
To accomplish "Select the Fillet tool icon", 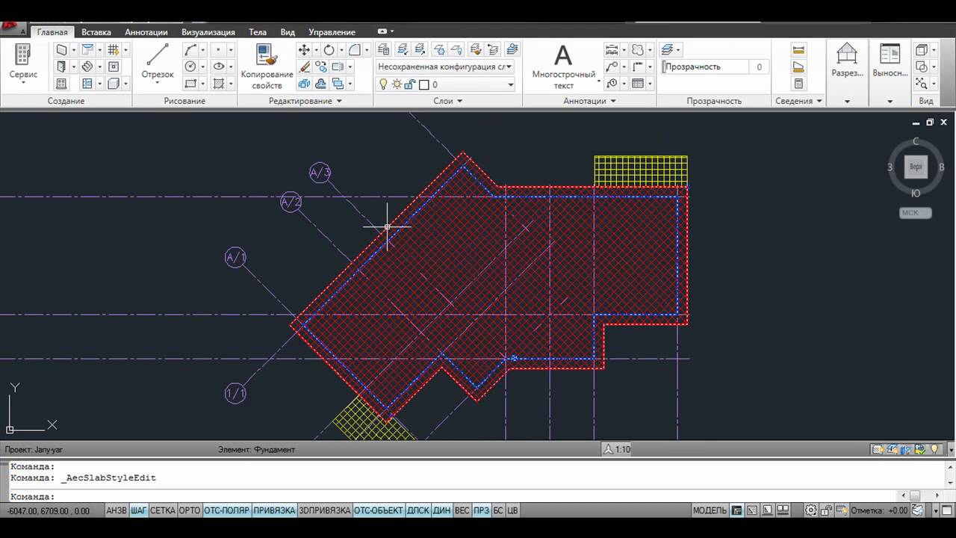I will point(355,50).
